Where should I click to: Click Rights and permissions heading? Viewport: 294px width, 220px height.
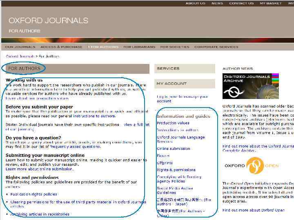(32, 177)
